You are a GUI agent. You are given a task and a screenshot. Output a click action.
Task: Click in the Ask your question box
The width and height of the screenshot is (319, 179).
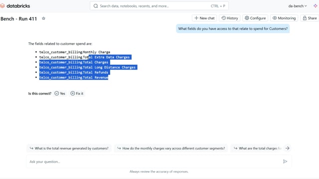click(x=159, y=162)
